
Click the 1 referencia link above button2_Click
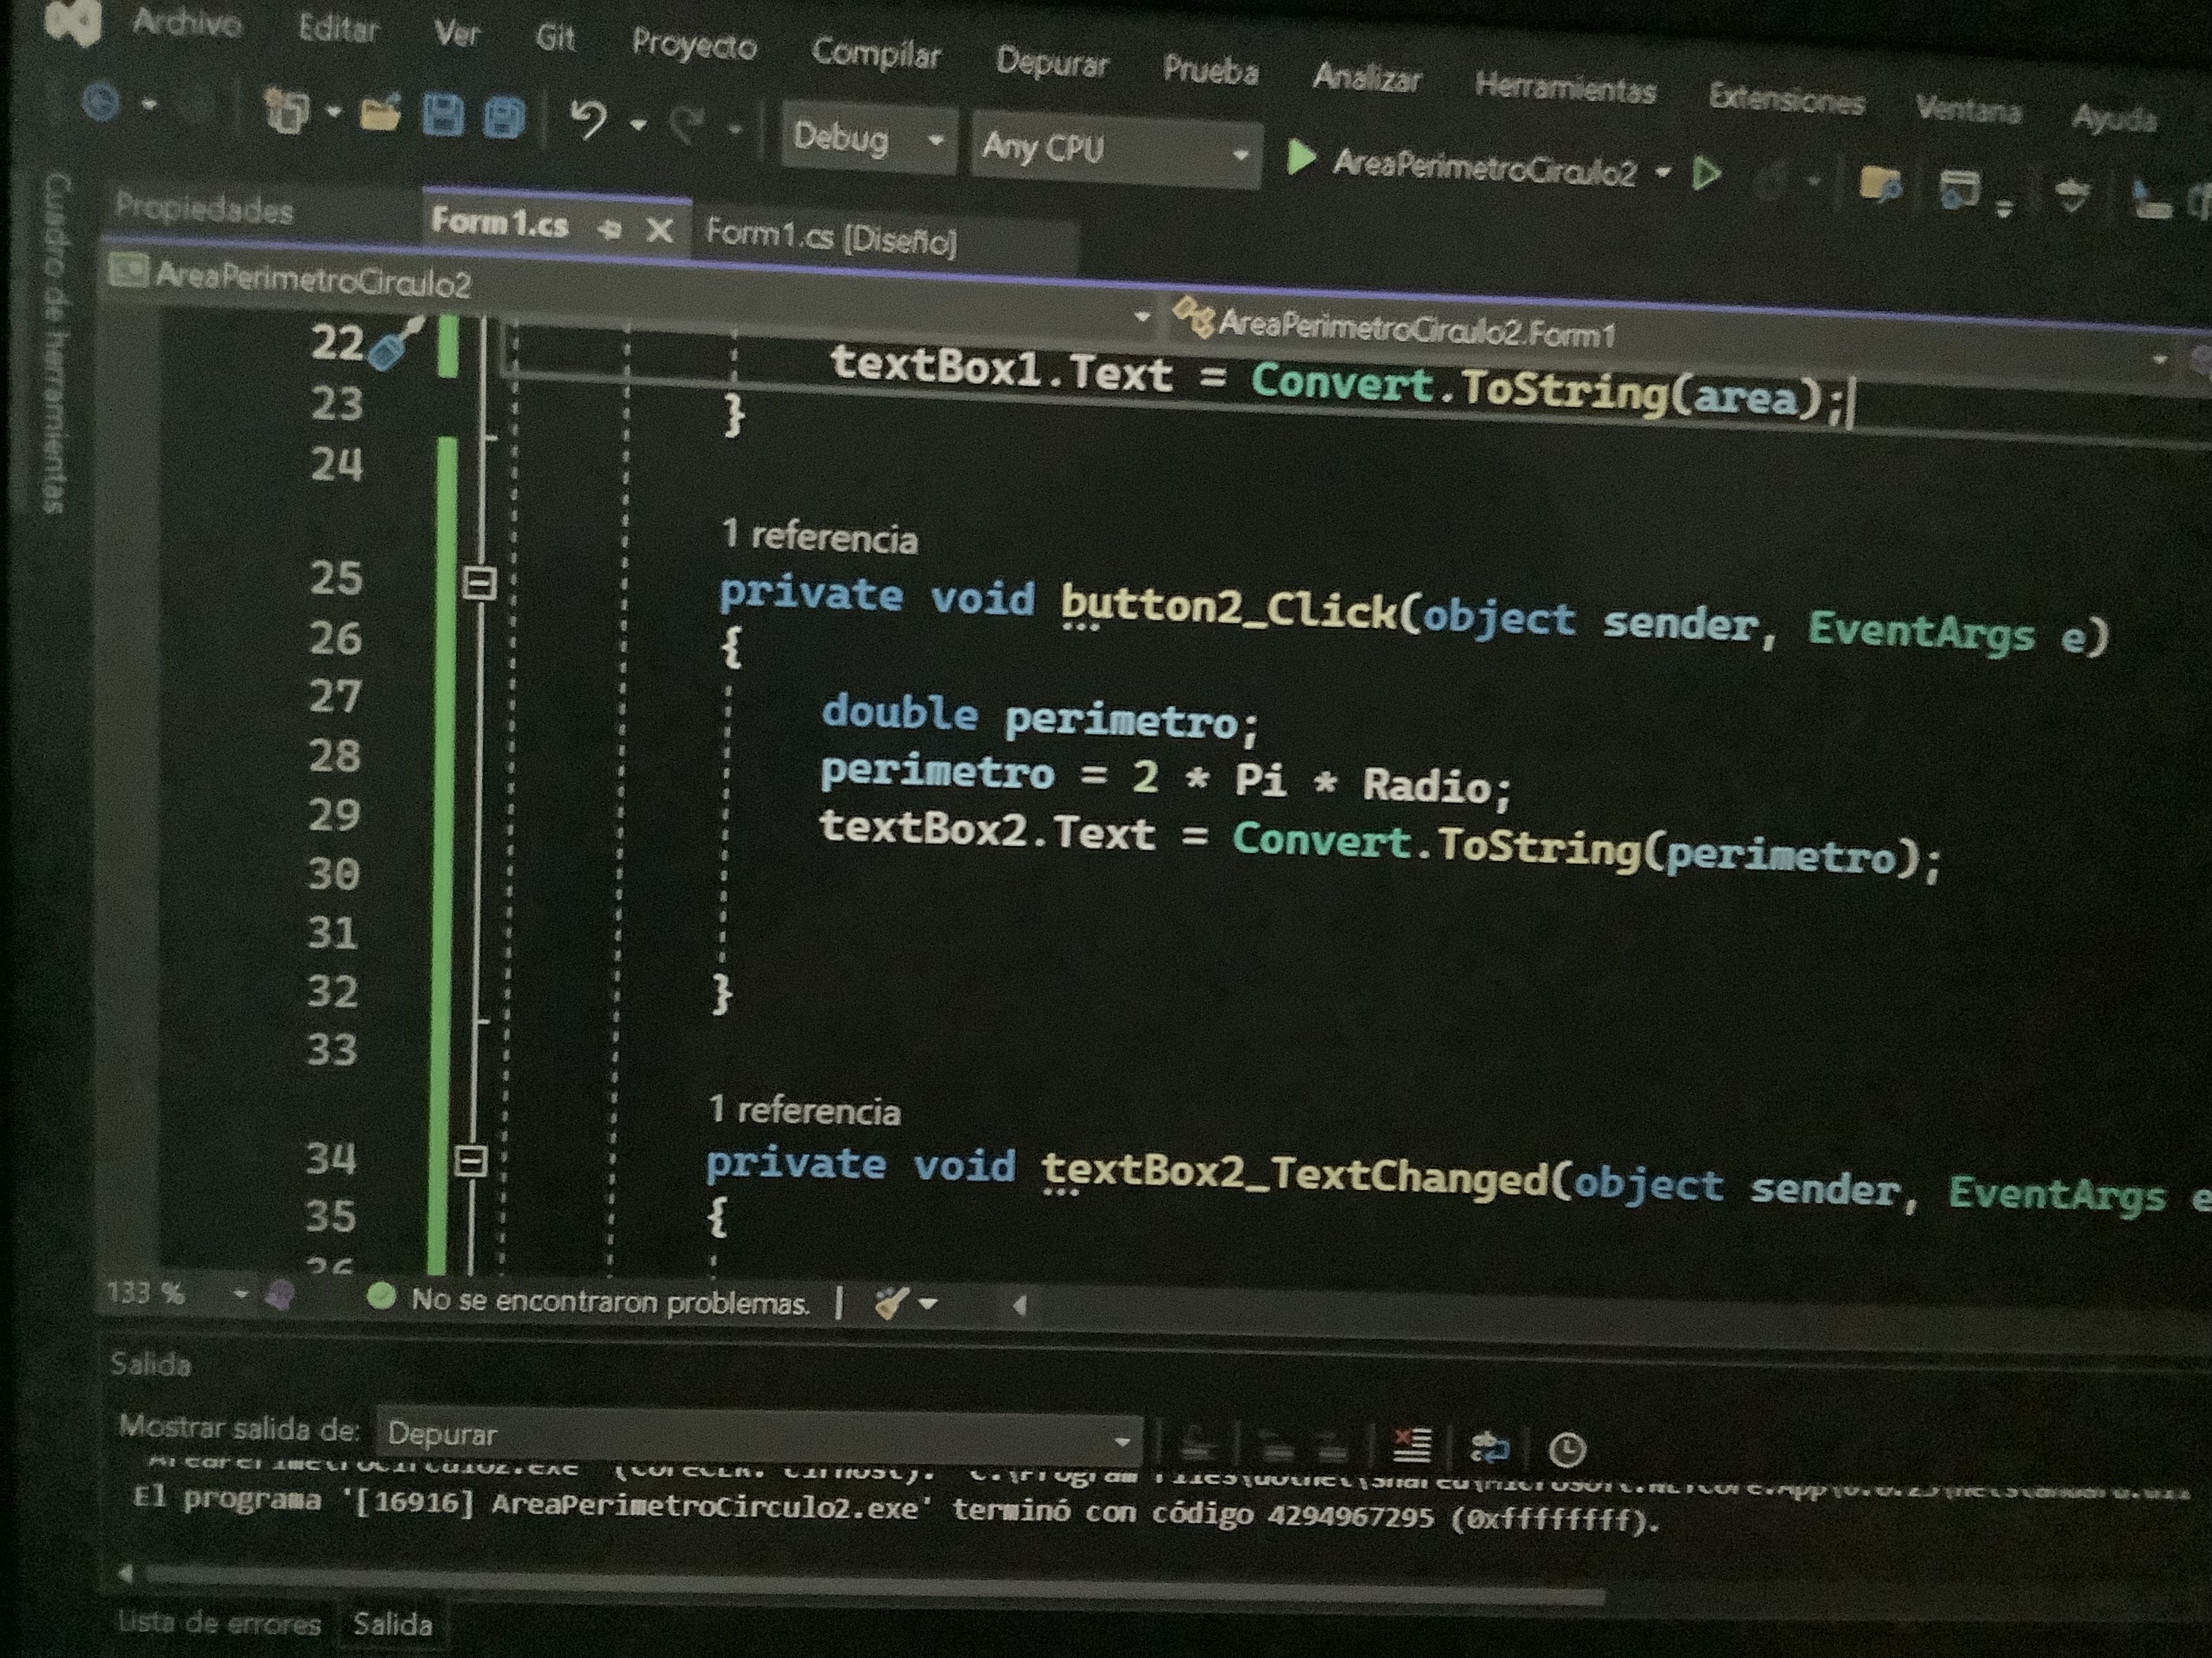pos(819,538)
